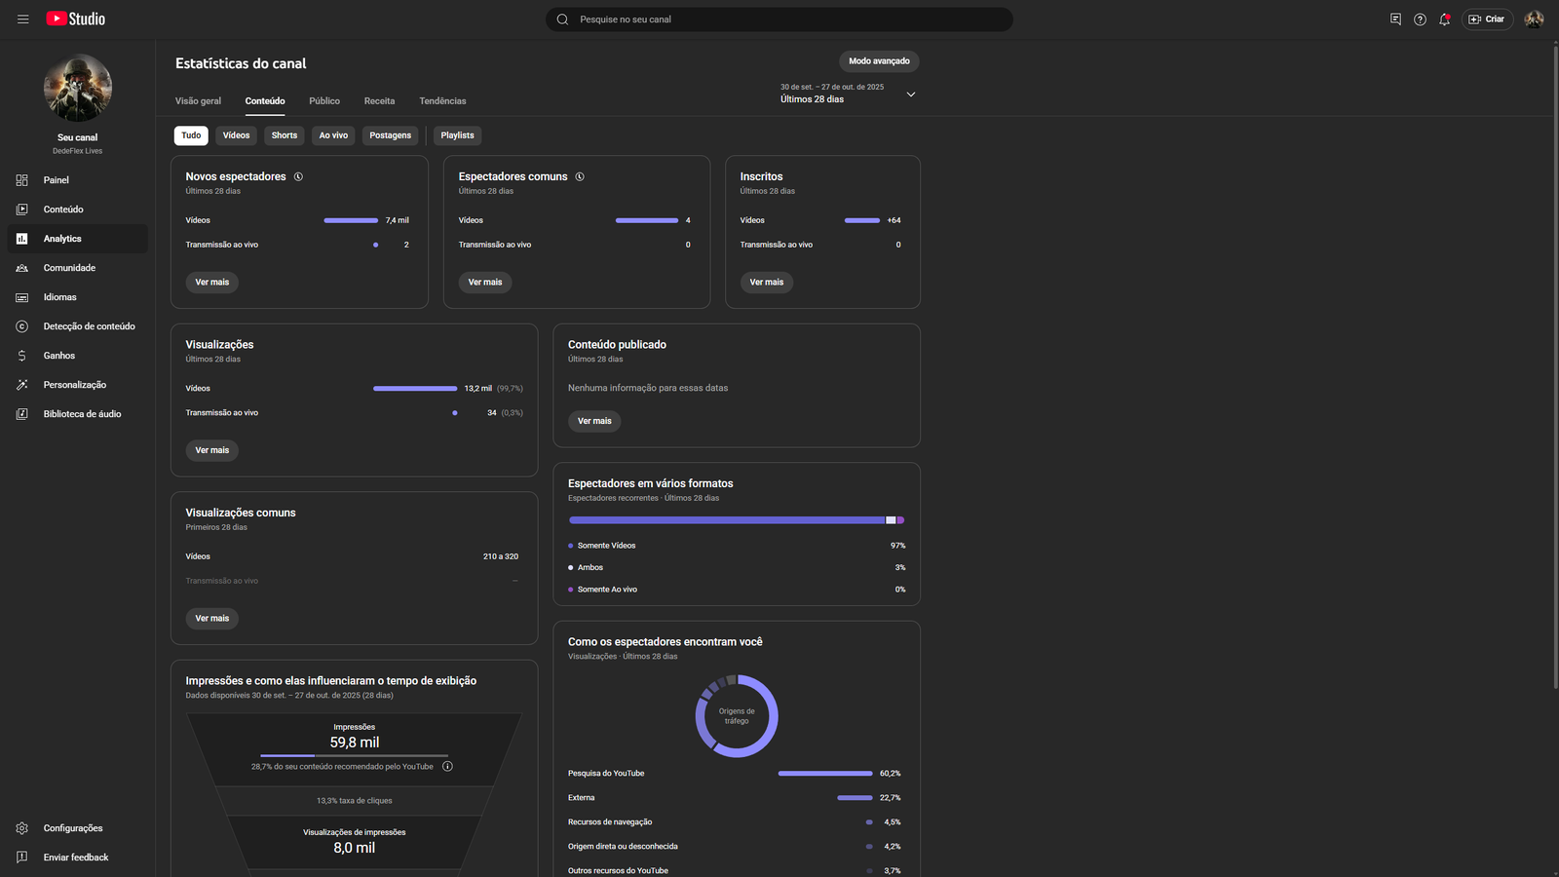Switch to the Tendências tab
1559x877 pixels.
point(442,101)
